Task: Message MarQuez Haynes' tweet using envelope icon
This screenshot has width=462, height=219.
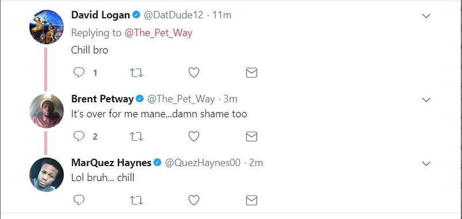Action: click(x=251, y=200)
